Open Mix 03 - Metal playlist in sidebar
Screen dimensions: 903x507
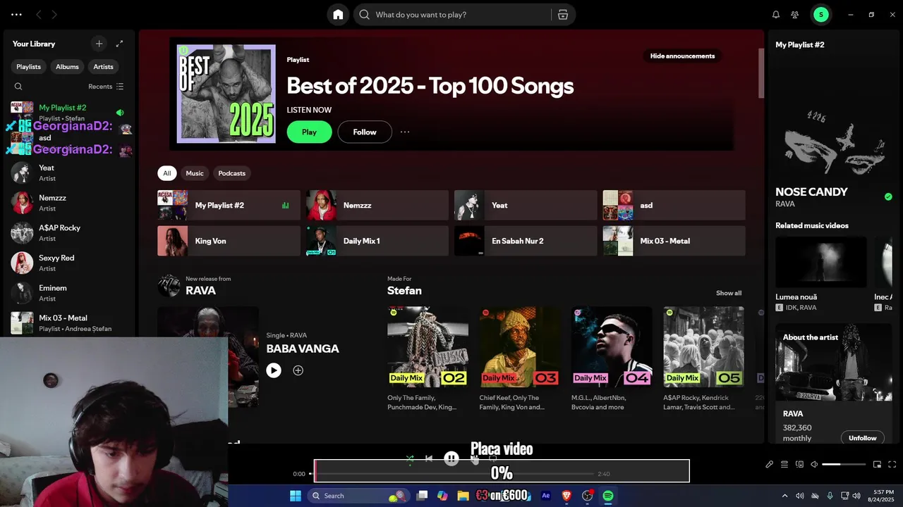click(68, 323)
